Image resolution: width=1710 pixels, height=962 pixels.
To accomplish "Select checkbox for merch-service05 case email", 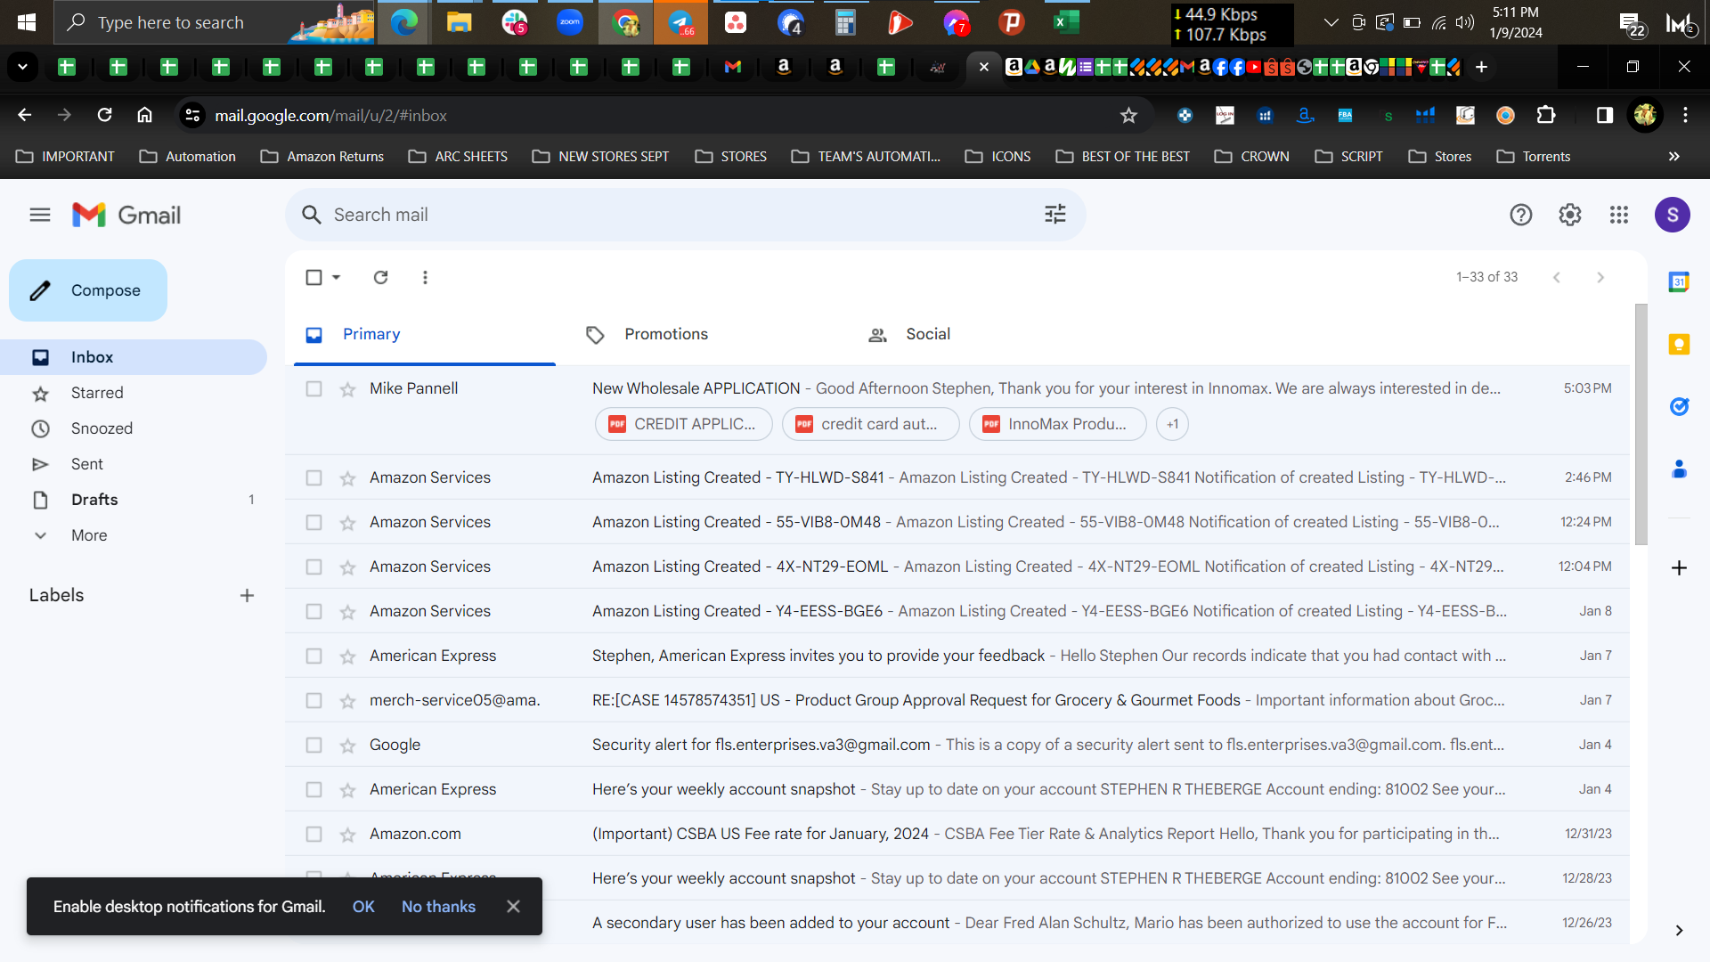I will 313,700.
